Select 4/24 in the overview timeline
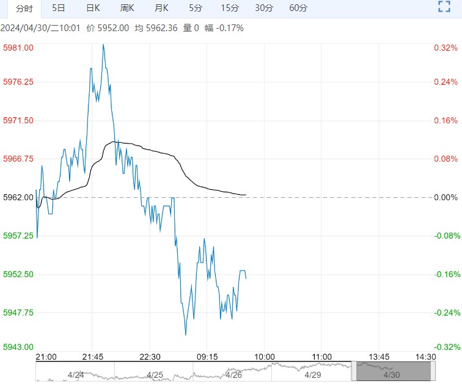This screenshot has height=384, width=462. [x=76, y=375]
